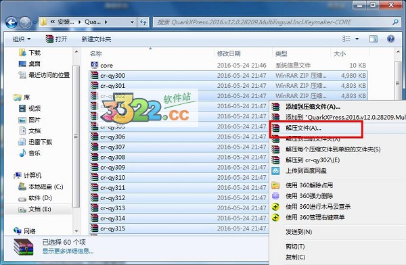The image size is (406, 265).
Task: Select file cr-qy307
Action: coord(179,147)
